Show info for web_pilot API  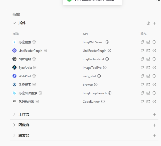click(99, 76)
